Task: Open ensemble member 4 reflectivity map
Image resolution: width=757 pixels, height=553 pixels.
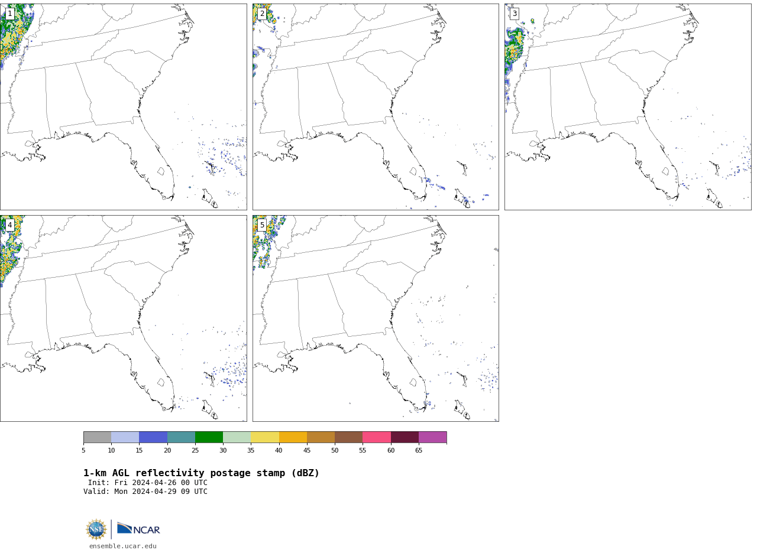Action: [123, 318]
